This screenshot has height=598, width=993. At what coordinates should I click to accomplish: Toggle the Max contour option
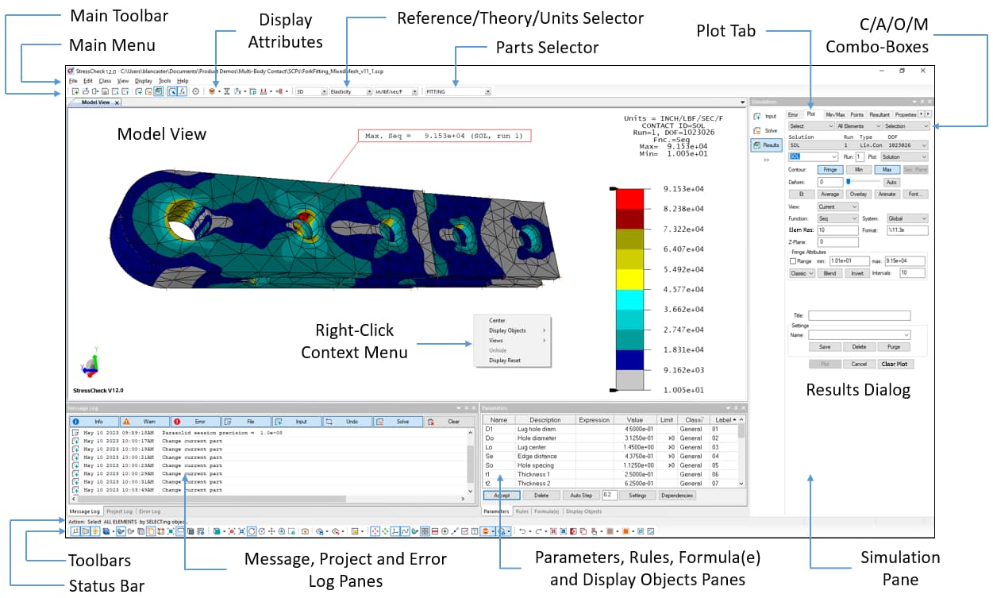(x=887, y=169)
